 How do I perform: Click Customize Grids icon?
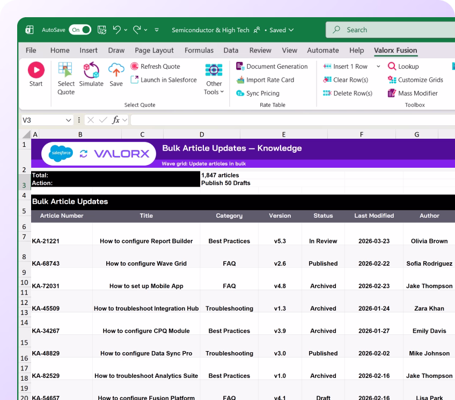pyautogui.click(x=392, y=80)
